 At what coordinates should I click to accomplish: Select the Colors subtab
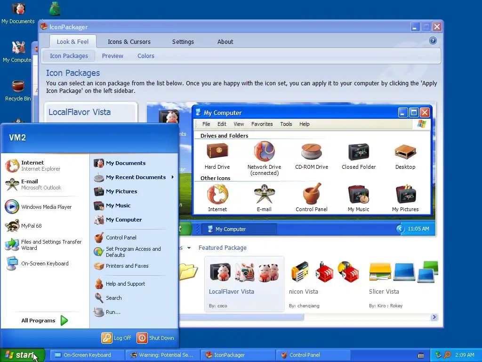click(146, 56)
